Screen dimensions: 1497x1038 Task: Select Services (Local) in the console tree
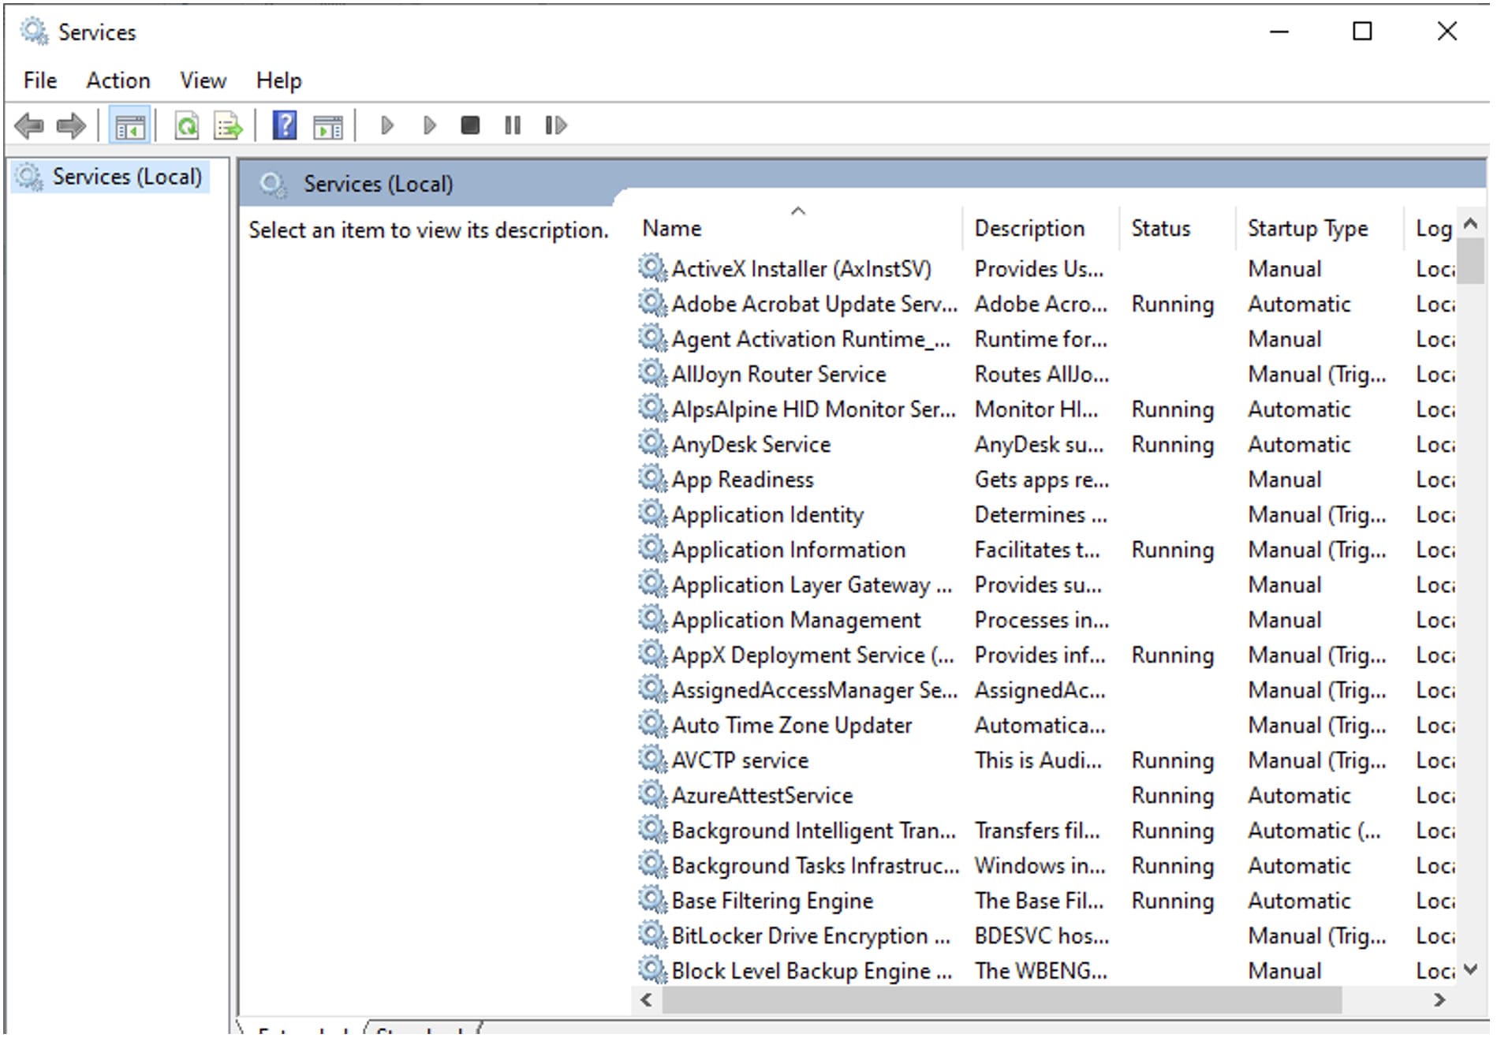126,177
